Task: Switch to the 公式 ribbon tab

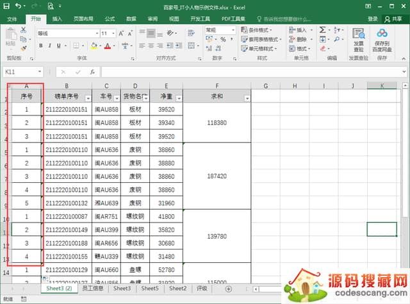Action: click(x=110, y=19)
